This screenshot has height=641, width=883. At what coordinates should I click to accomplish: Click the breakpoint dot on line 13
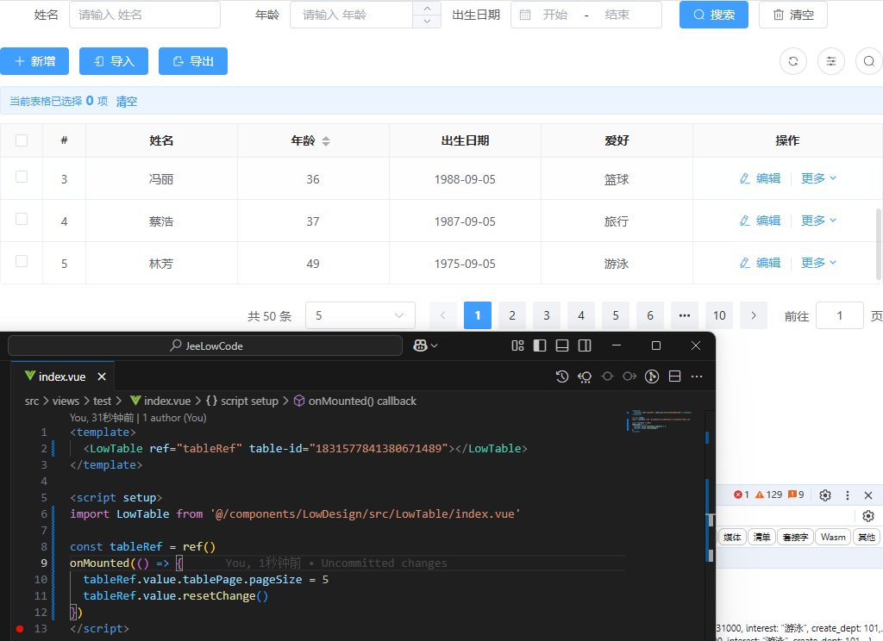pyautogui.click(x=20, y=629)
